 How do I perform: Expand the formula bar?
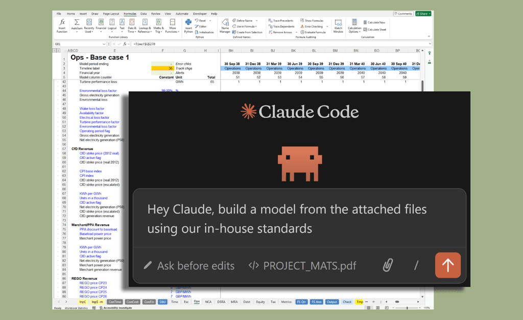coord(430,44)
